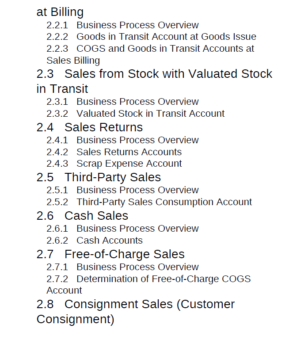The image size is (289, 340).
Task: Jump to 2.3 Sales from Stock with Valuated Stock
Action: [154, 81]
